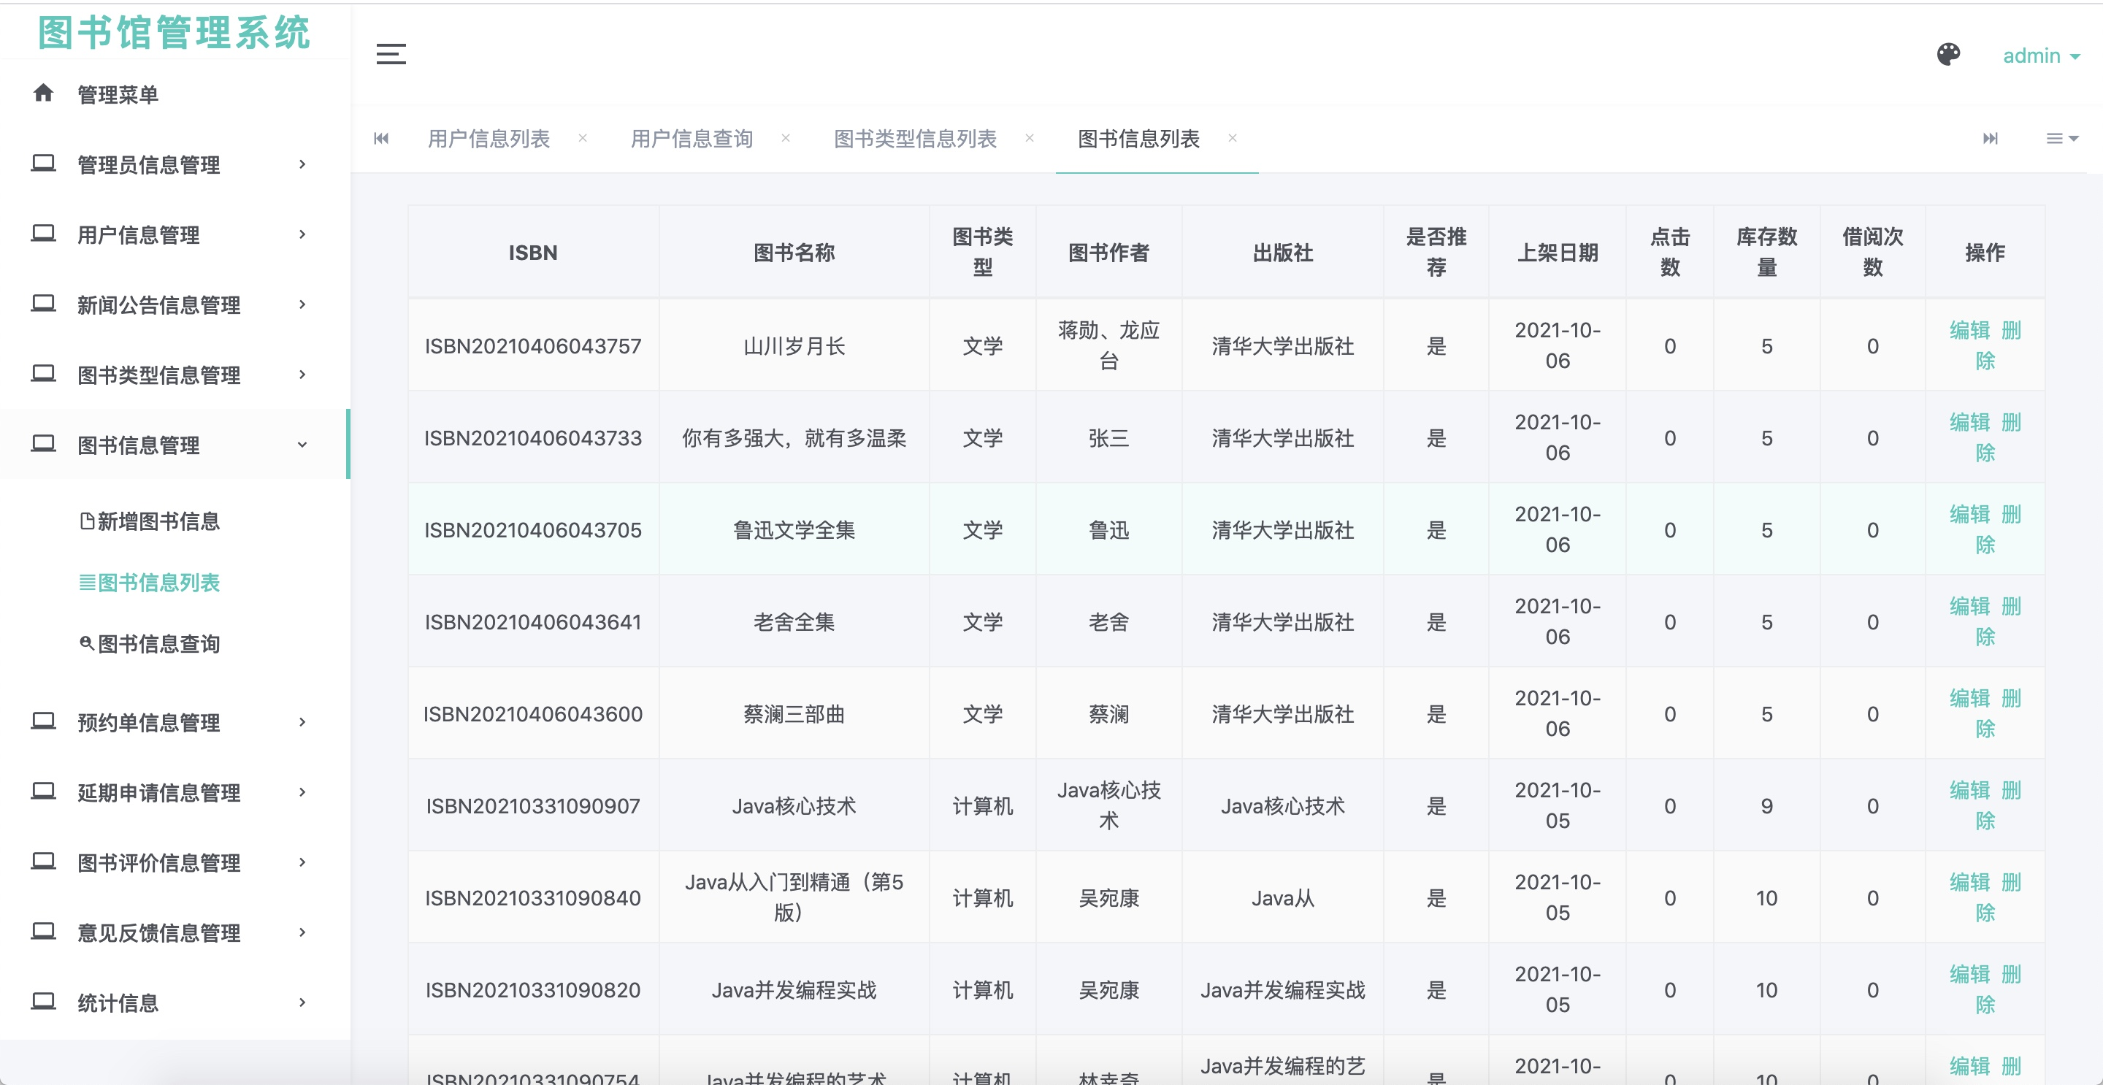Expand the 管理员信息管理 menu chevron
Screen dimensions: 2103x1085
[x=303, y=164]
